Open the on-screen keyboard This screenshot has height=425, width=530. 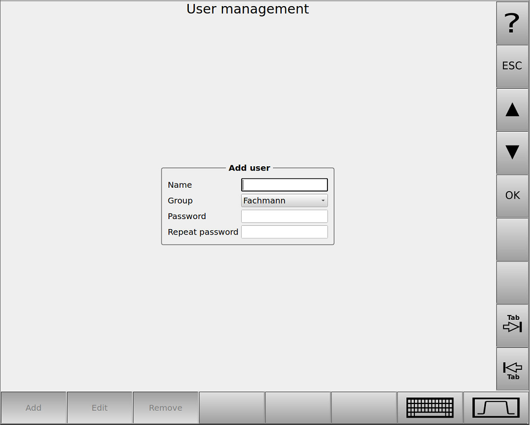coord(430,408)
